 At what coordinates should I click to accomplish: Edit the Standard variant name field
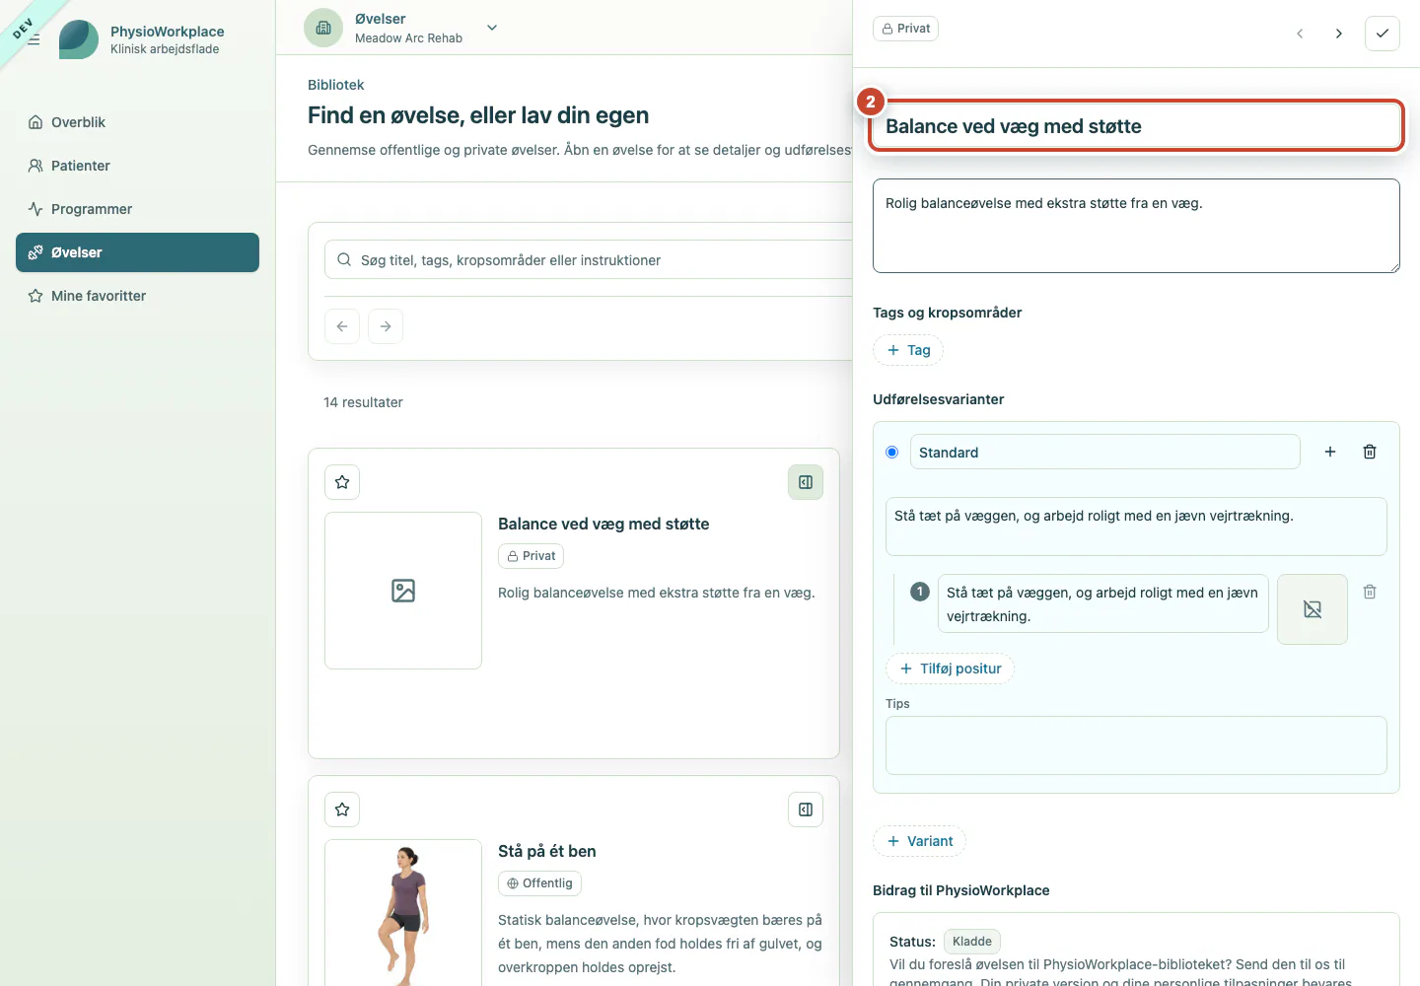tap(1104, 452)
